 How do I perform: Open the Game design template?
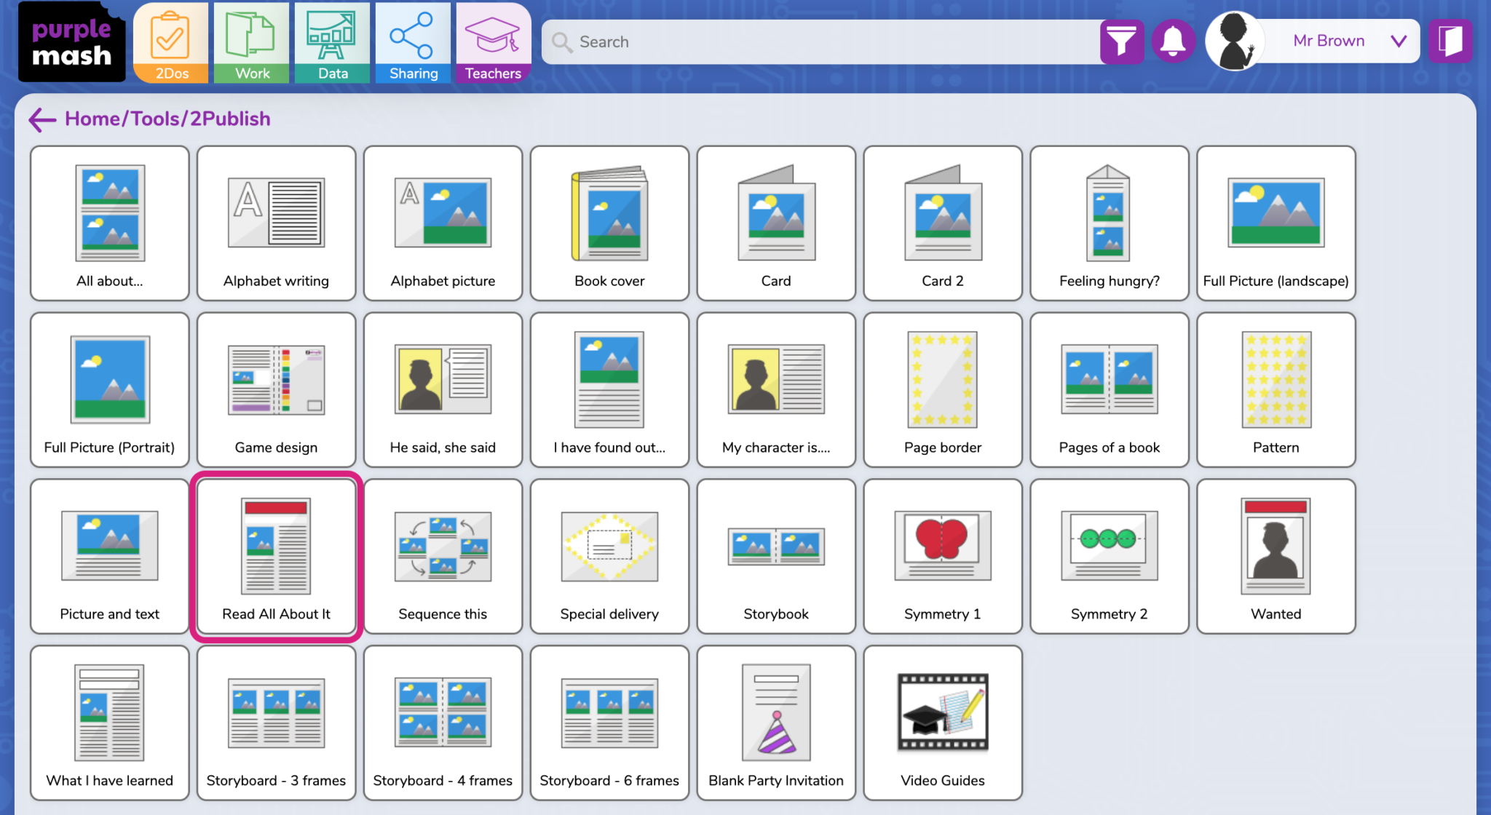click(276, 389)
